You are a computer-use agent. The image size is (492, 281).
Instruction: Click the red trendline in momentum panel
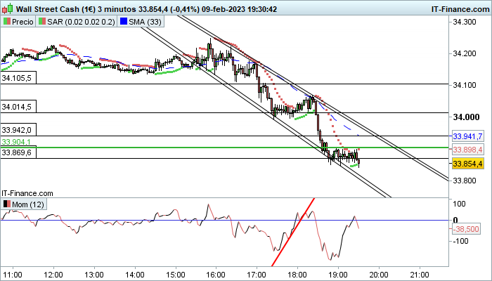(293, 231)
